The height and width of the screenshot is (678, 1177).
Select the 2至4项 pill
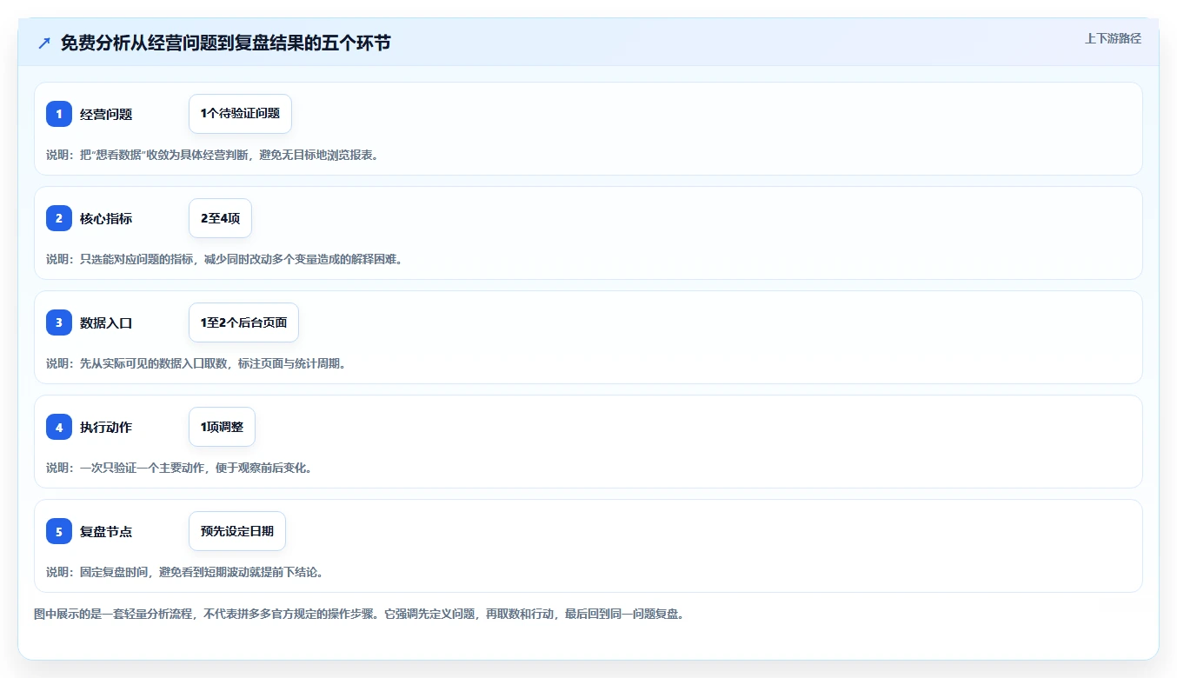pyautogui.click(x=220, y=218)
